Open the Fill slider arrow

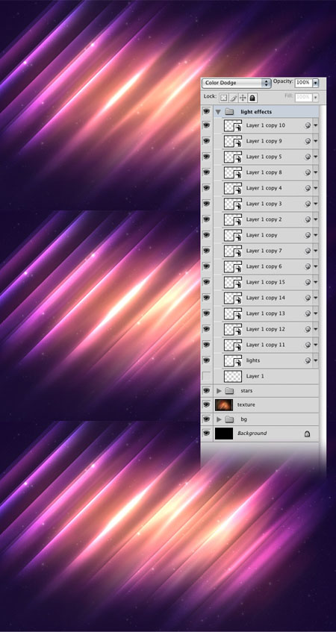coord(315,97)
